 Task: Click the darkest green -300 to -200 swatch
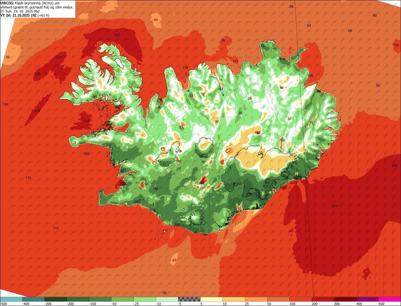55,299
